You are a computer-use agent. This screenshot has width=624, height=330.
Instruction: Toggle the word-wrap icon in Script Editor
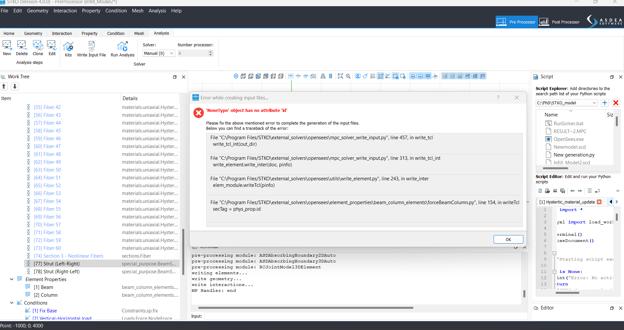click(597, 191)
